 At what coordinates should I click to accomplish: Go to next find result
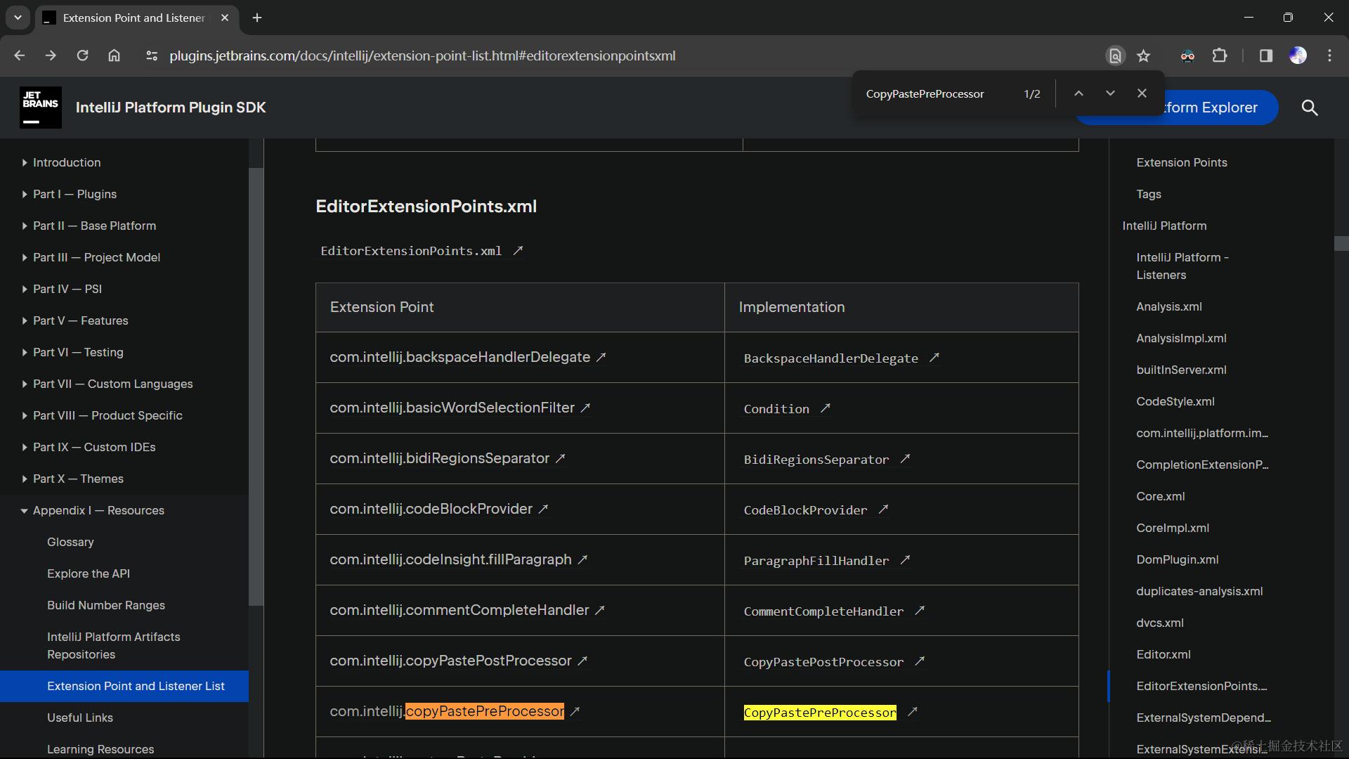(1110, 93)
